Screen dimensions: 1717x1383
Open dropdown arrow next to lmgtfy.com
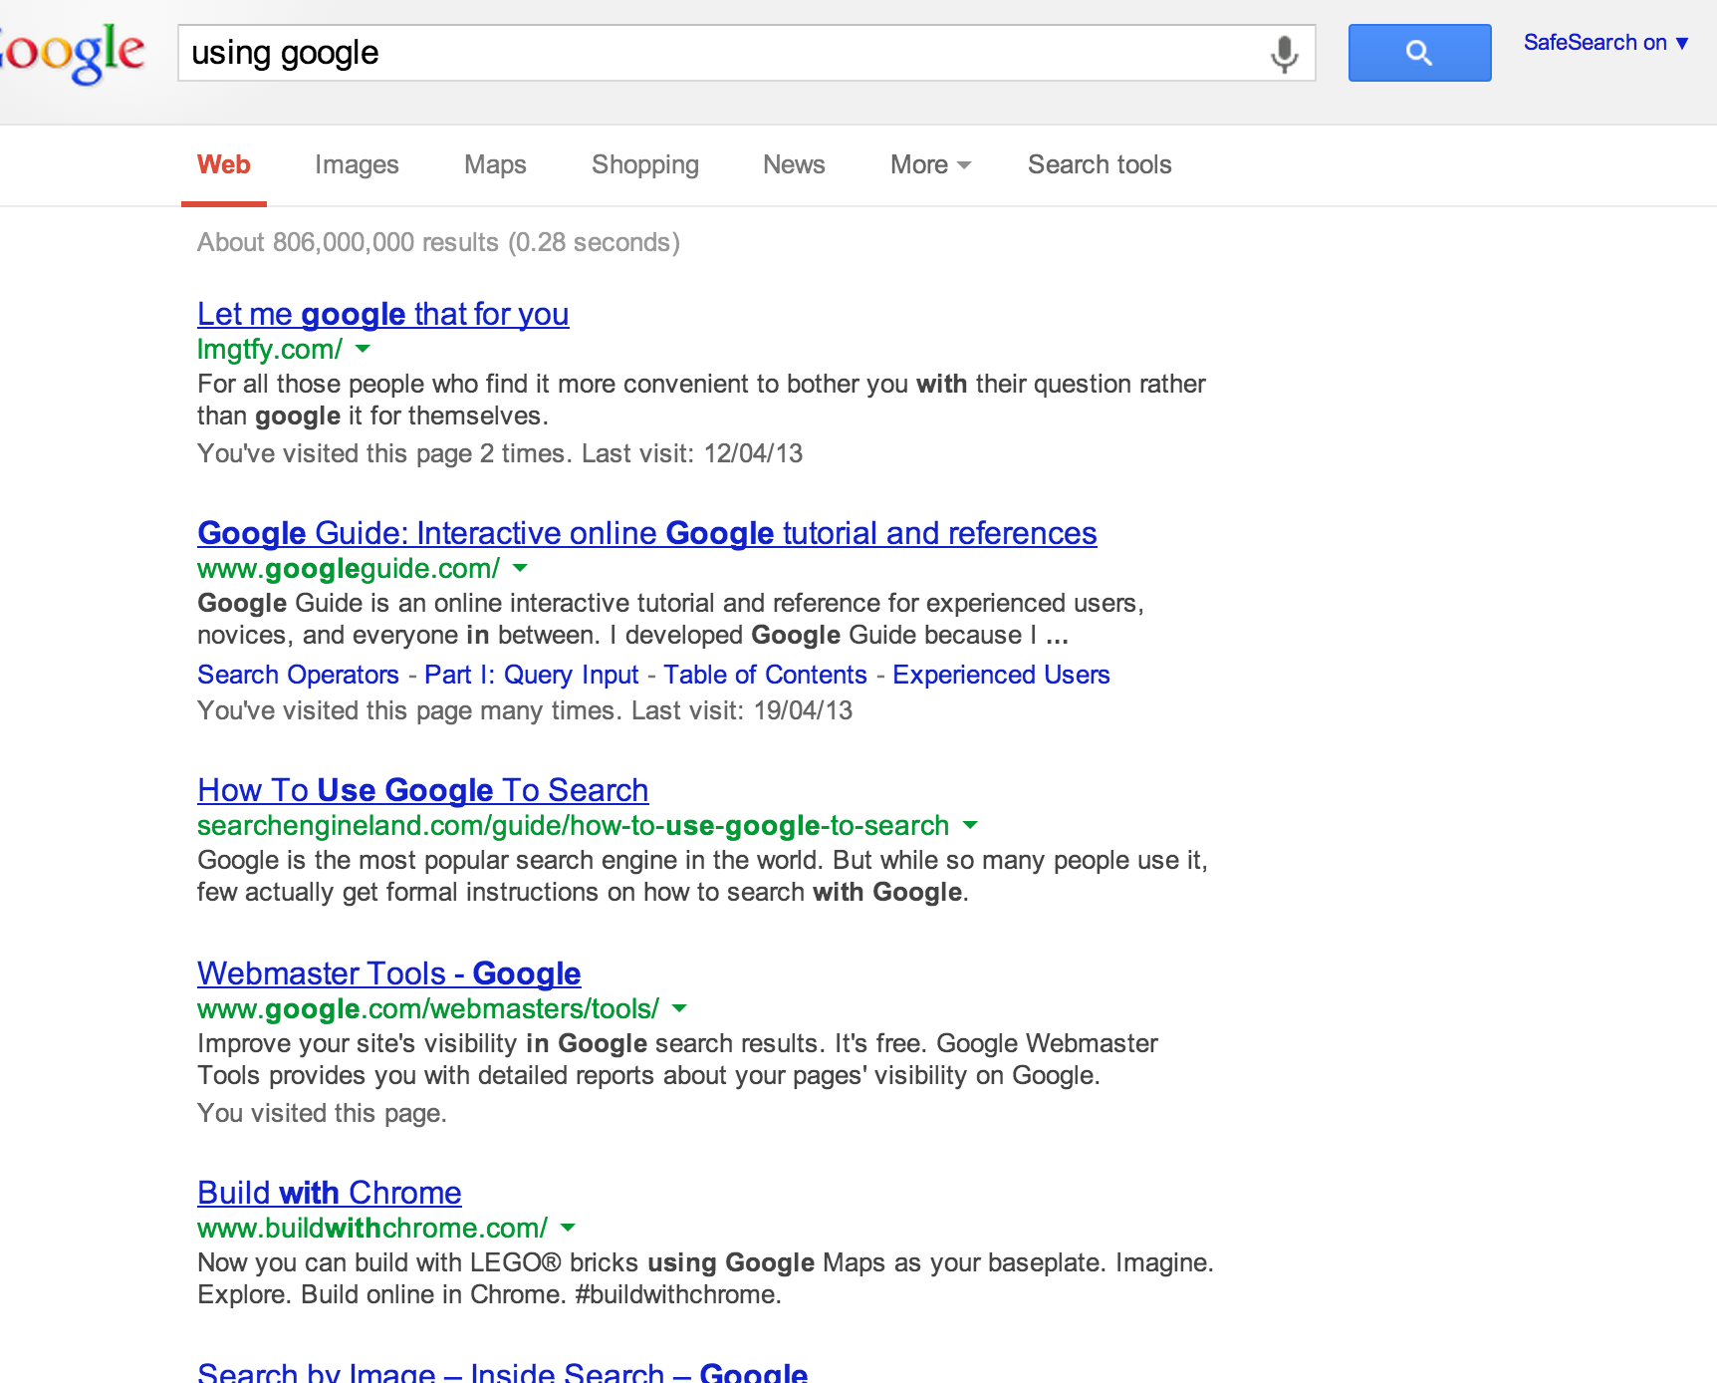[363, 349]
